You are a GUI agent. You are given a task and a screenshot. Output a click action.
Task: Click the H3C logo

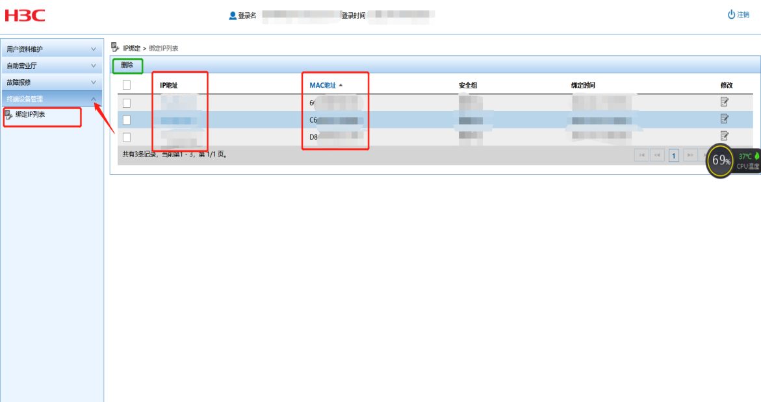pyautogui.click(x=25, y=15)
